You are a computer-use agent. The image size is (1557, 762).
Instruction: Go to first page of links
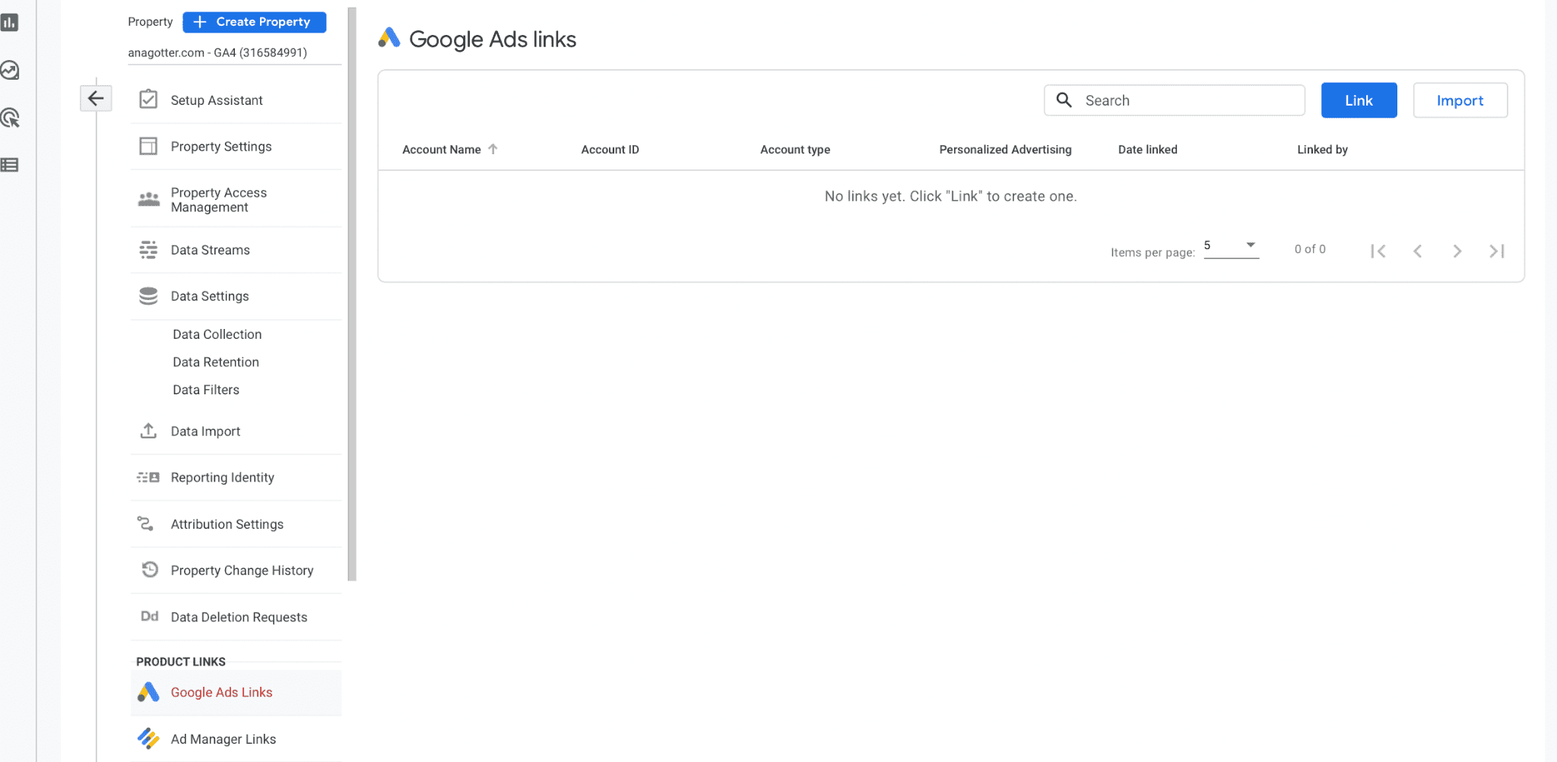point(1378,251)
